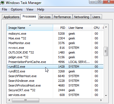Select the SearchIndexer.exe process row

pos(55,81)
